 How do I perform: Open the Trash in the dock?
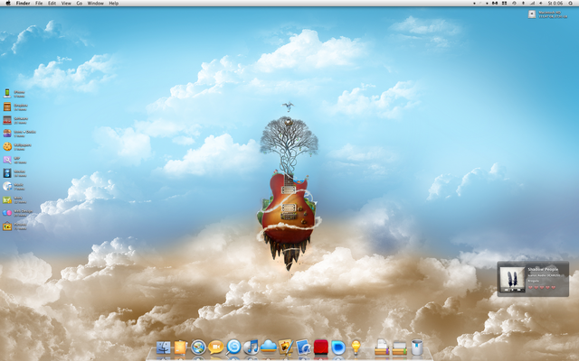(x=417, y=347)
